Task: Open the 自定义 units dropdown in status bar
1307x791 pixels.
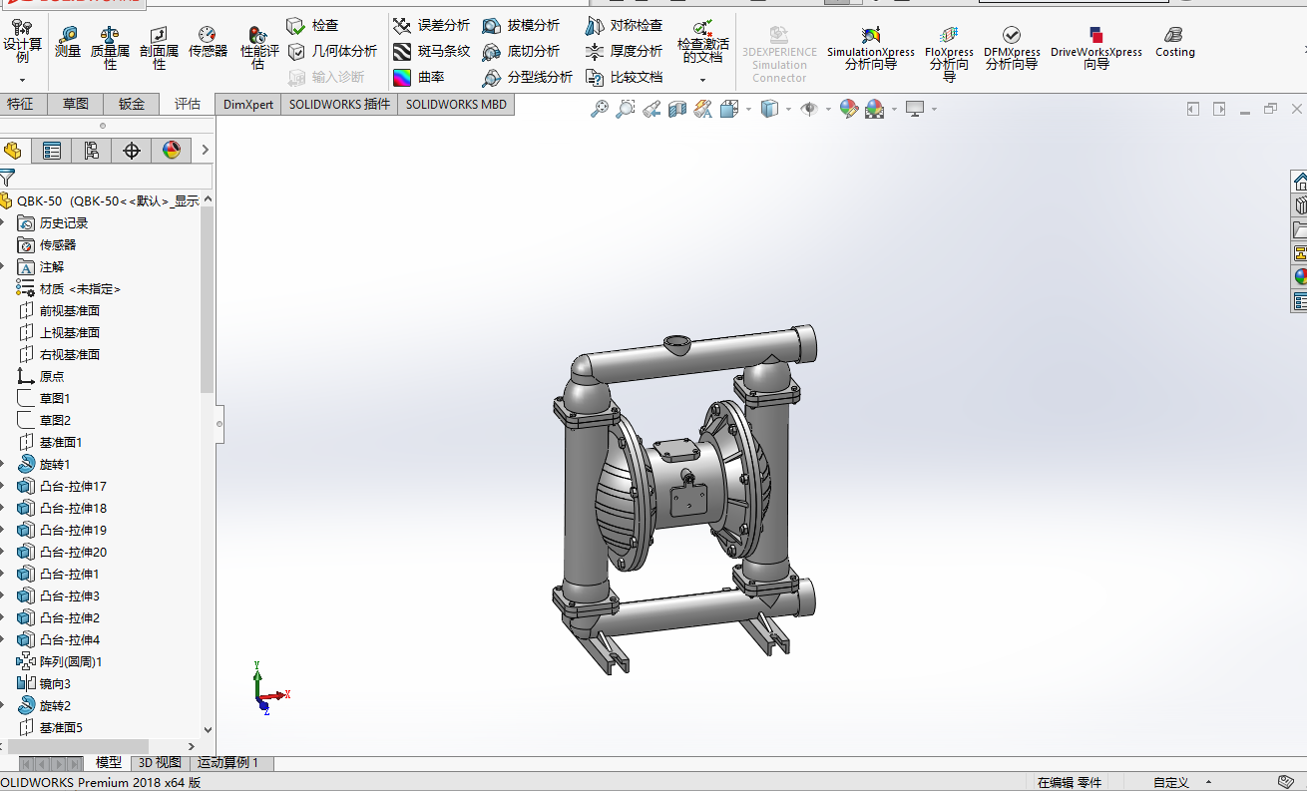Action: click(1182, 783)
